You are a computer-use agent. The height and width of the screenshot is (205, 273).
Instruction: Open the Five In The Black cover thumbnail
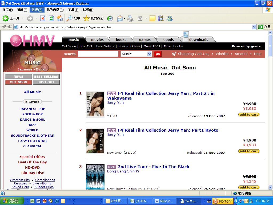(x=95, y=177)
